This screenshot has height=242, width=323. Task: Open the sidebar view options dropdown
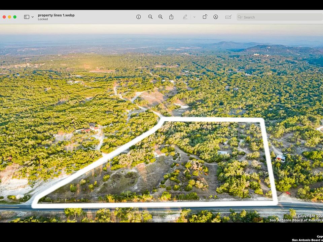[33, 17]
